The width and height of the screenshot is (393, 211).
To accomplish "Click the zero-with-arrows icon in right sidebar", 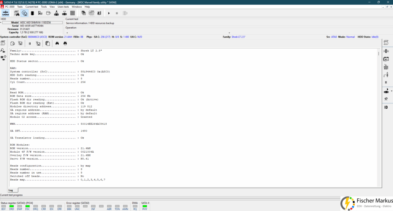I will [x=386, y=51].
